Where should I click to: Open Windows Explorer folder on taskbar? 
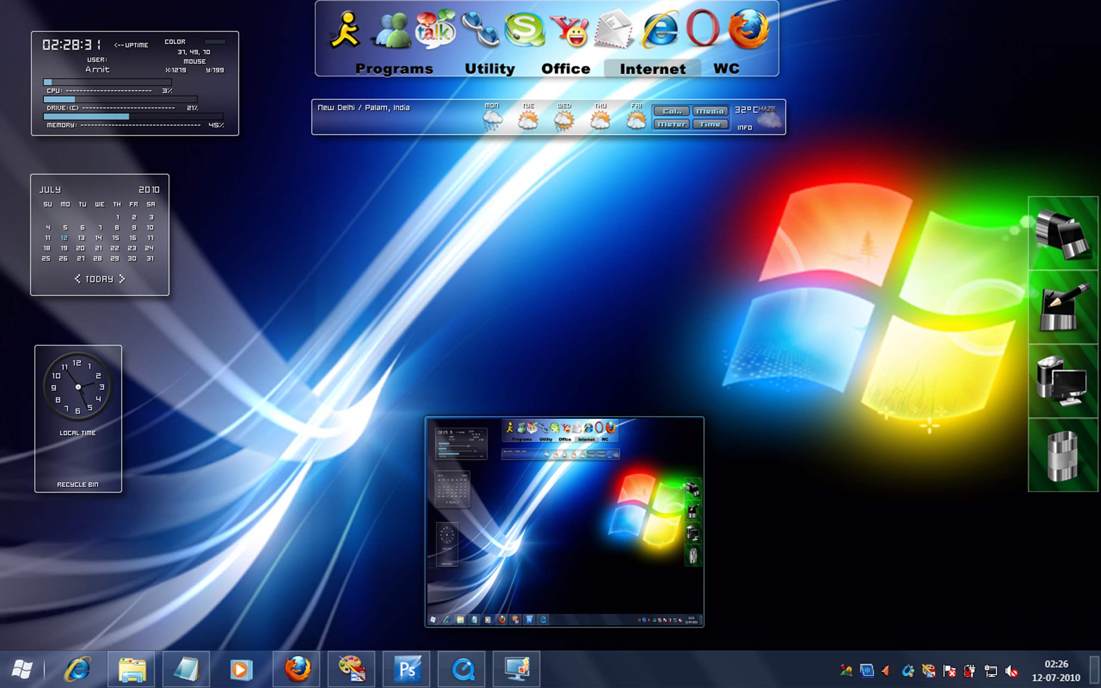click(132, 670)
